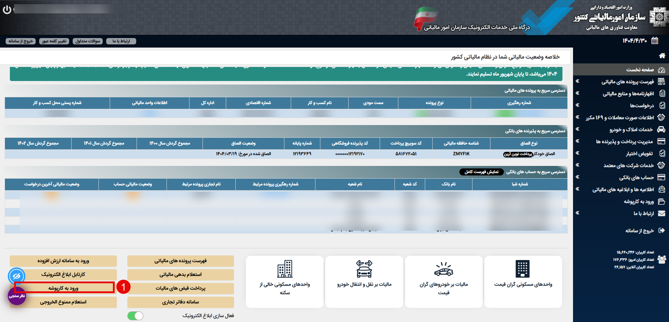This screenshot has height=322, width=669.
Task: Click the فهرست پرونده های مالیاتی sidebar icon
Action: pos(662,82)
